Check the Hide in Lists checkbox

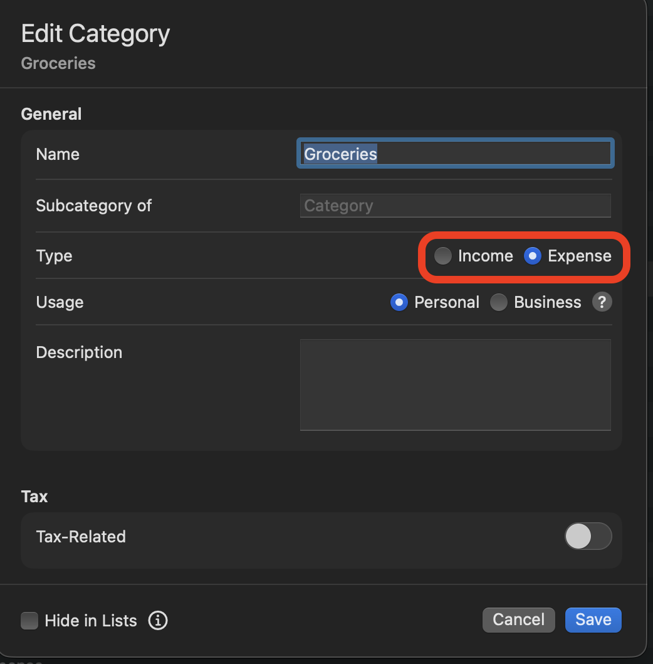(x=29, y=621)
